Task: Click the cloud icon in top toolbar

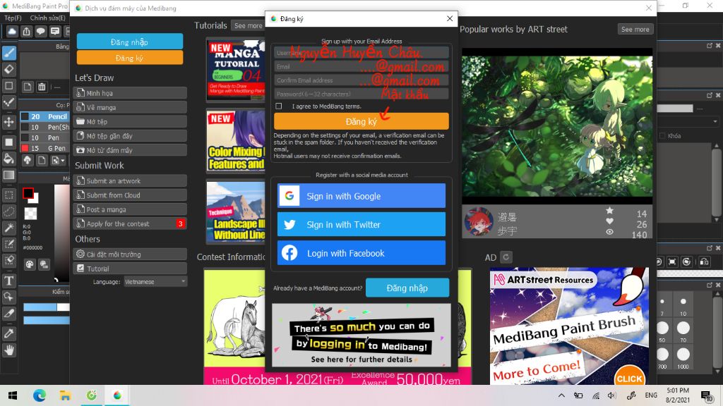Action: 11,31
